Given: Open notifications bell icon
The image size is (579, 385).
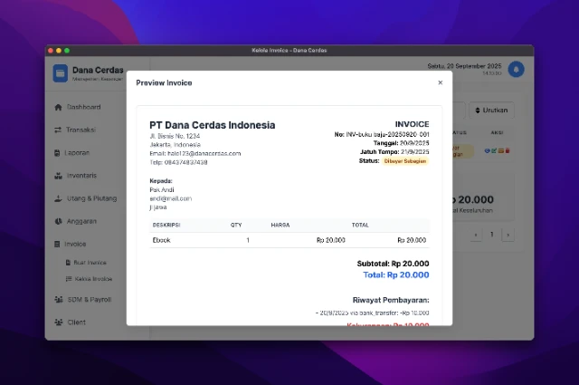Looking at the screenshot, I should coord(516,70).
